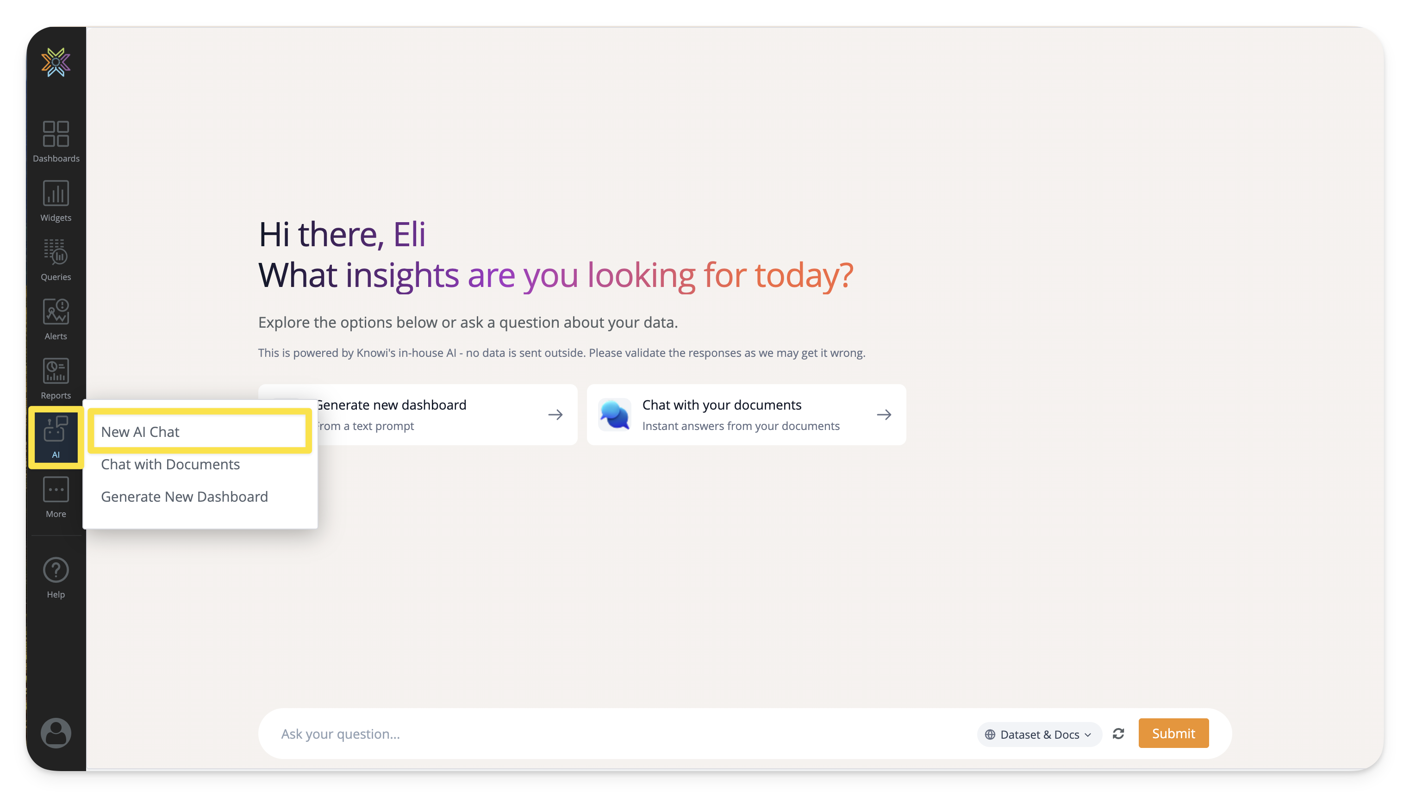1410x797 pixels.
Task: Go to Queries in the sidebar
Action: [56, 260]
